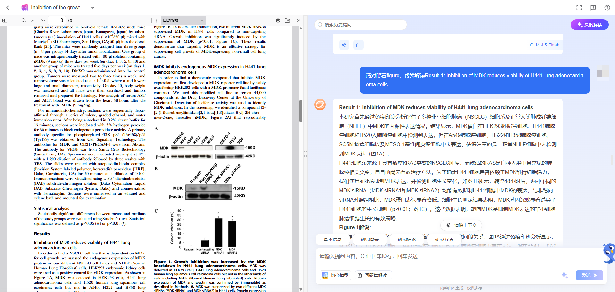
Task: Click the blue mascot assistant icon
Action: [x=609, y=254]
